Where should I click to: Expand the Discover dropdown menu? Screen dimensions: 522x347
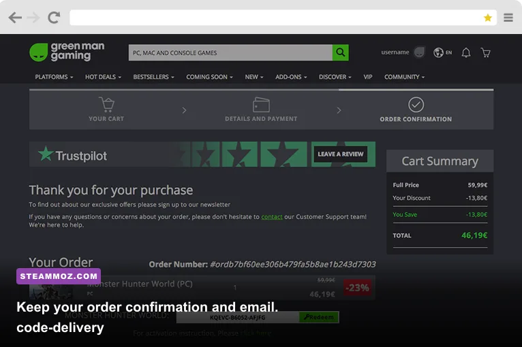pos(335,77)
